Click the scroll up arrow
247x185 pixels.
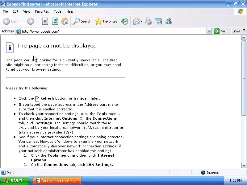244,38
